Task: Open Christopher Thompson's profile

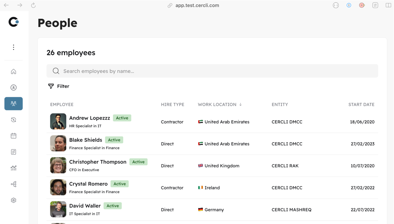Action: [x=98, y=162]
